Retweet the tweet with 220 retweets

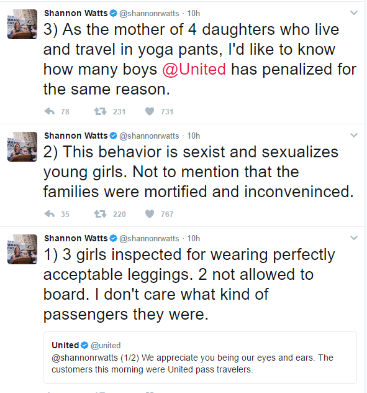101,214
